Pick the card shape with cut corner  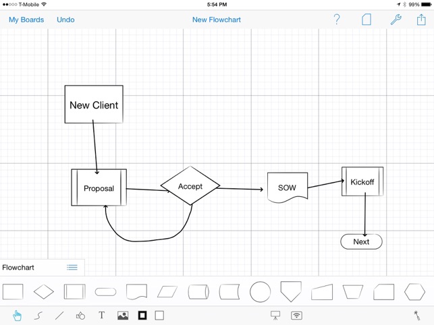[x=383, y=292]
